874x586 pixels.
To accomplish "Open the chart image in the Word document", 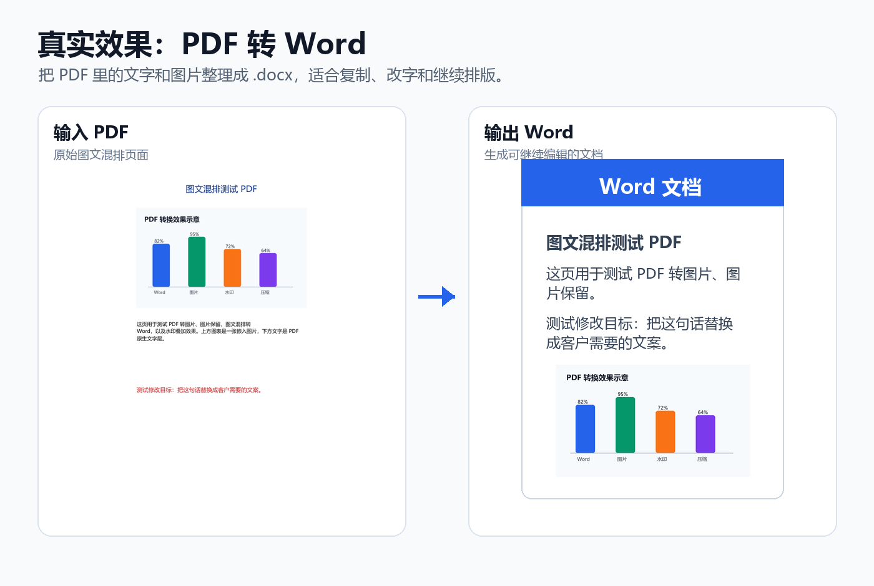I will pyautogui.click(x=652, y=421).
